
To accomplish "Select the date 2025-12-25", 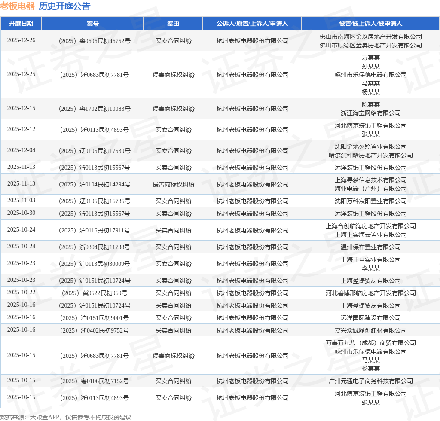I will [21, 74].
